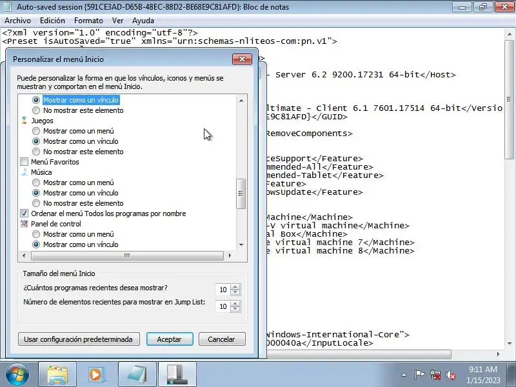
Task: Click the recent programs number field
Action: [x=223, y=290]
